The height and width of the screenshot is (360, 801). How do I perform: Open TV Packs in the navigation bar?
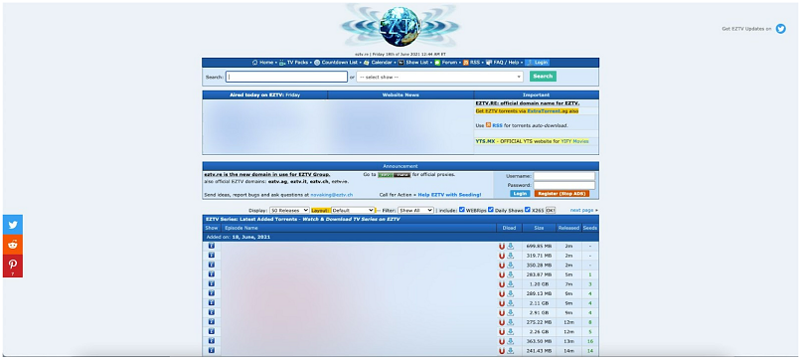point(294,63)
